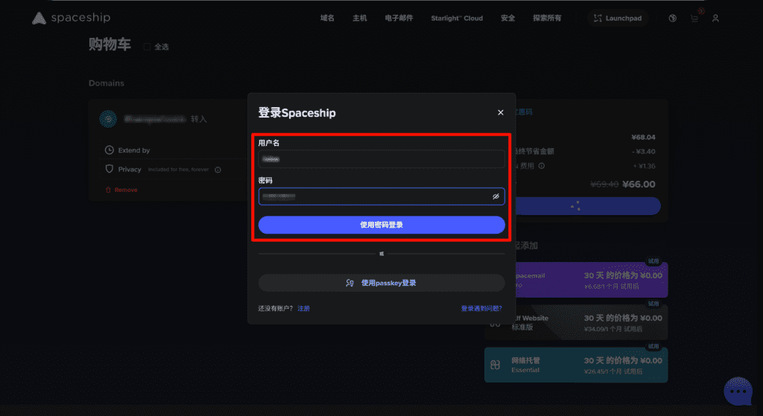Click the 使用passkey登录 button
The height and width of the screenshot is (416, 763).
tap(381, 283)
